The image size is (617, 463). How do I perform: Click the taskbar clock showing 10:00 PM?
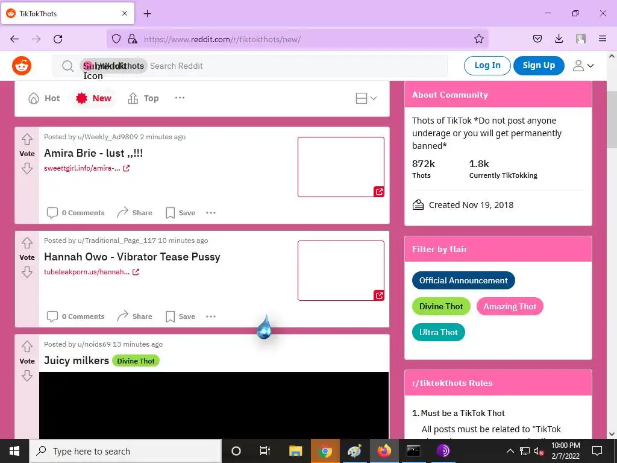tap(565, 451)
